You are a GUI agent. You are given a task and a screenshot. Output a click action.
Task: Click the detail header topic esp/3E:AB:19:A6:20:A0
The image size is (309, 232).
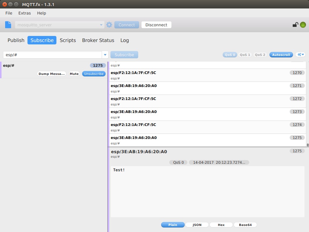(139, 152)
